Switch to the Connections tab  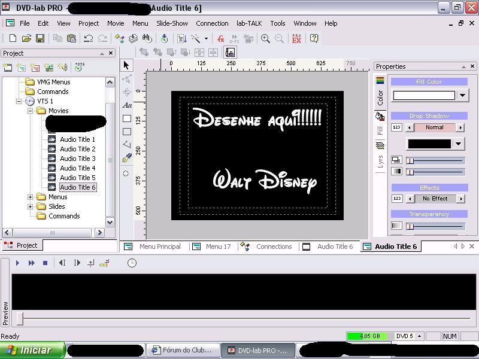274,247
